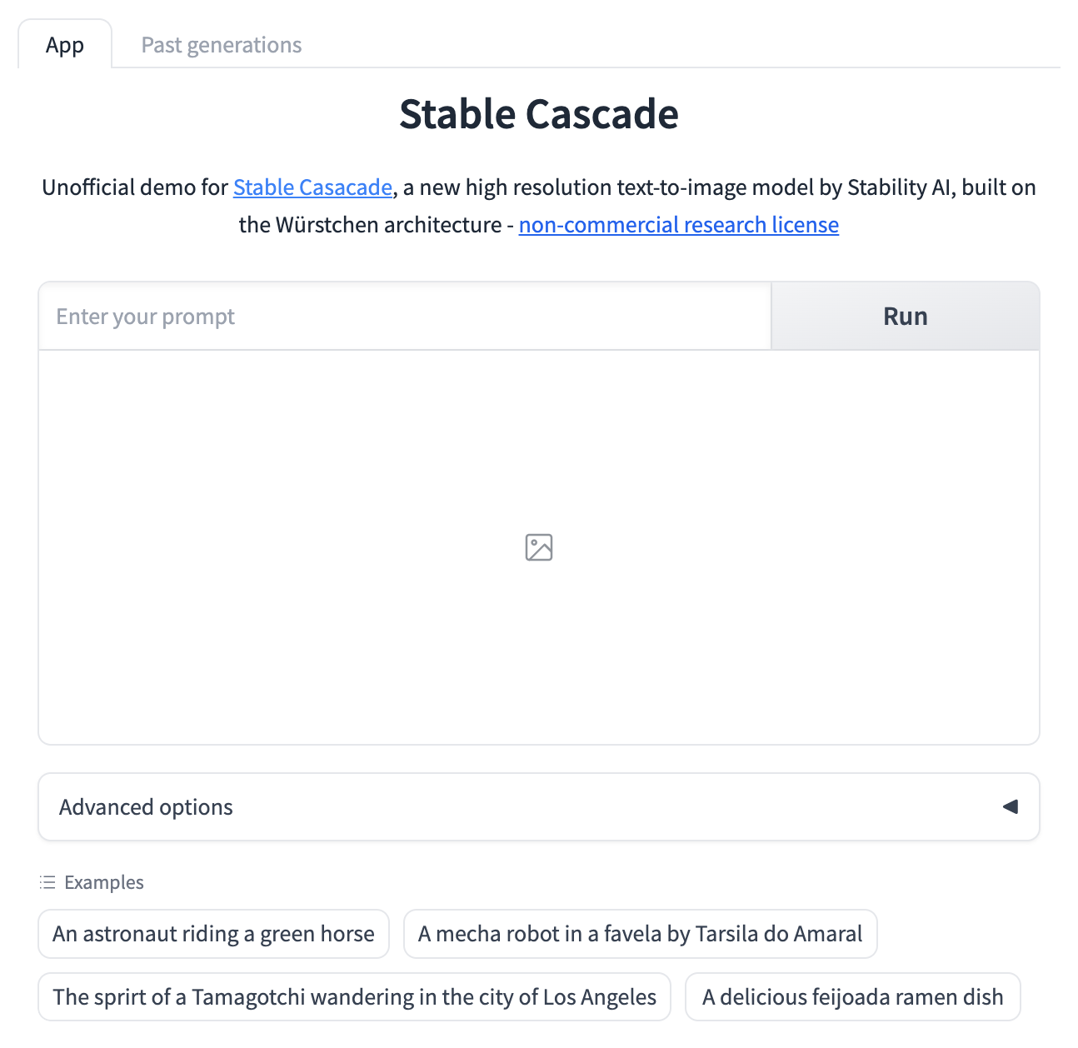Open the Stable Casacade hyperlink
This screenshot has width=1078, height=1048.
(x=312, y=187)
